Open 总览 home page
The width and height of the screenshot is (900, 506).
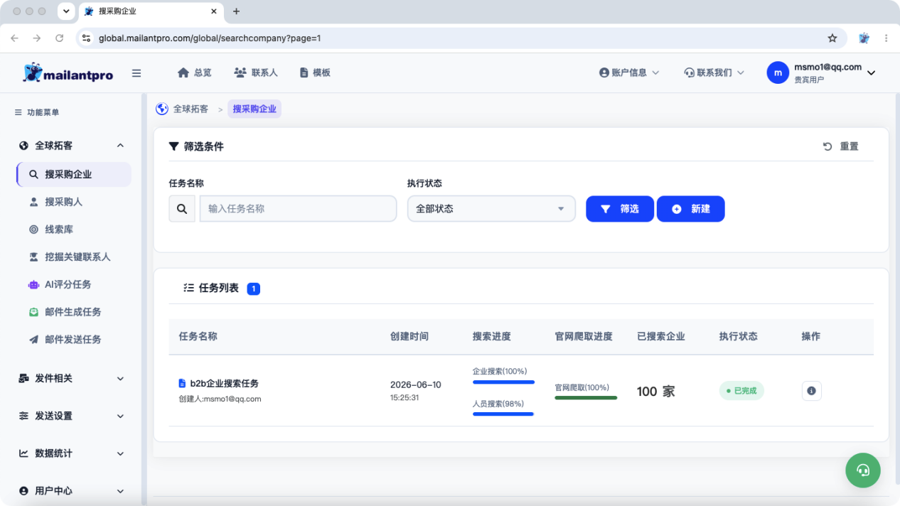click(x=194, y=72)
